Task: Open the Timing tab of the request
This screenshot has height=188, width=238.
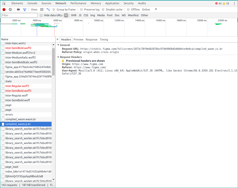Action: tap(104, 39)
